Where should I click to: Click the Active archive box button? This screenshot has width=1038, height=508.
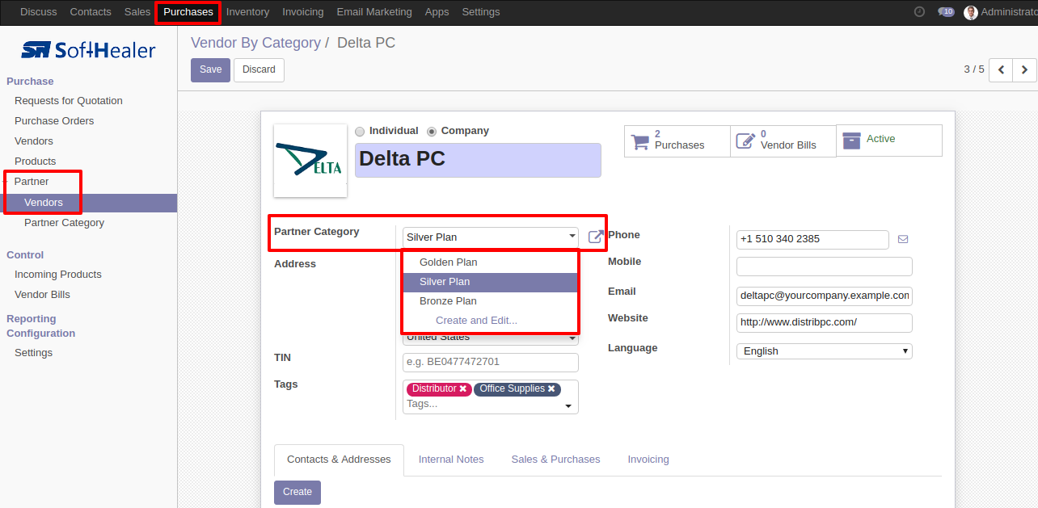click(x=889, y=141)
